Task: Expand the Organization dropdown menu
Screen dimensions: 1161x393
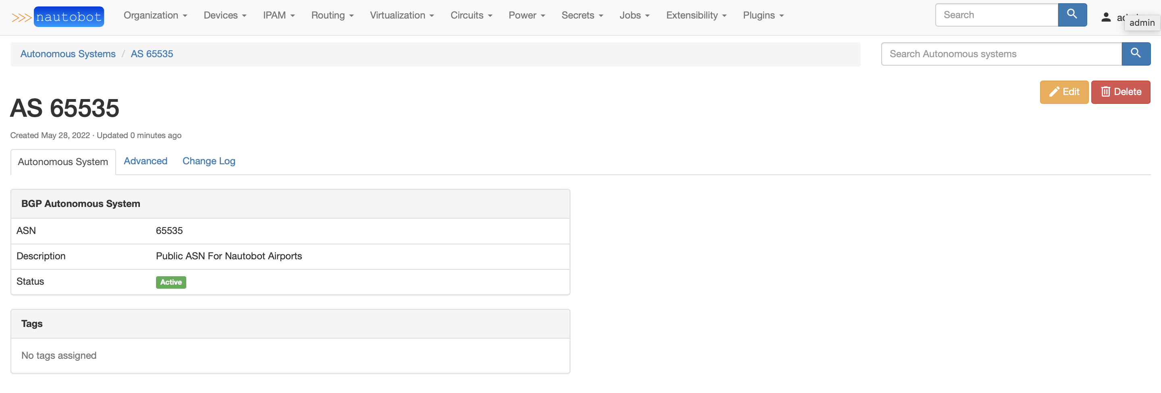Action: point(155,15)
